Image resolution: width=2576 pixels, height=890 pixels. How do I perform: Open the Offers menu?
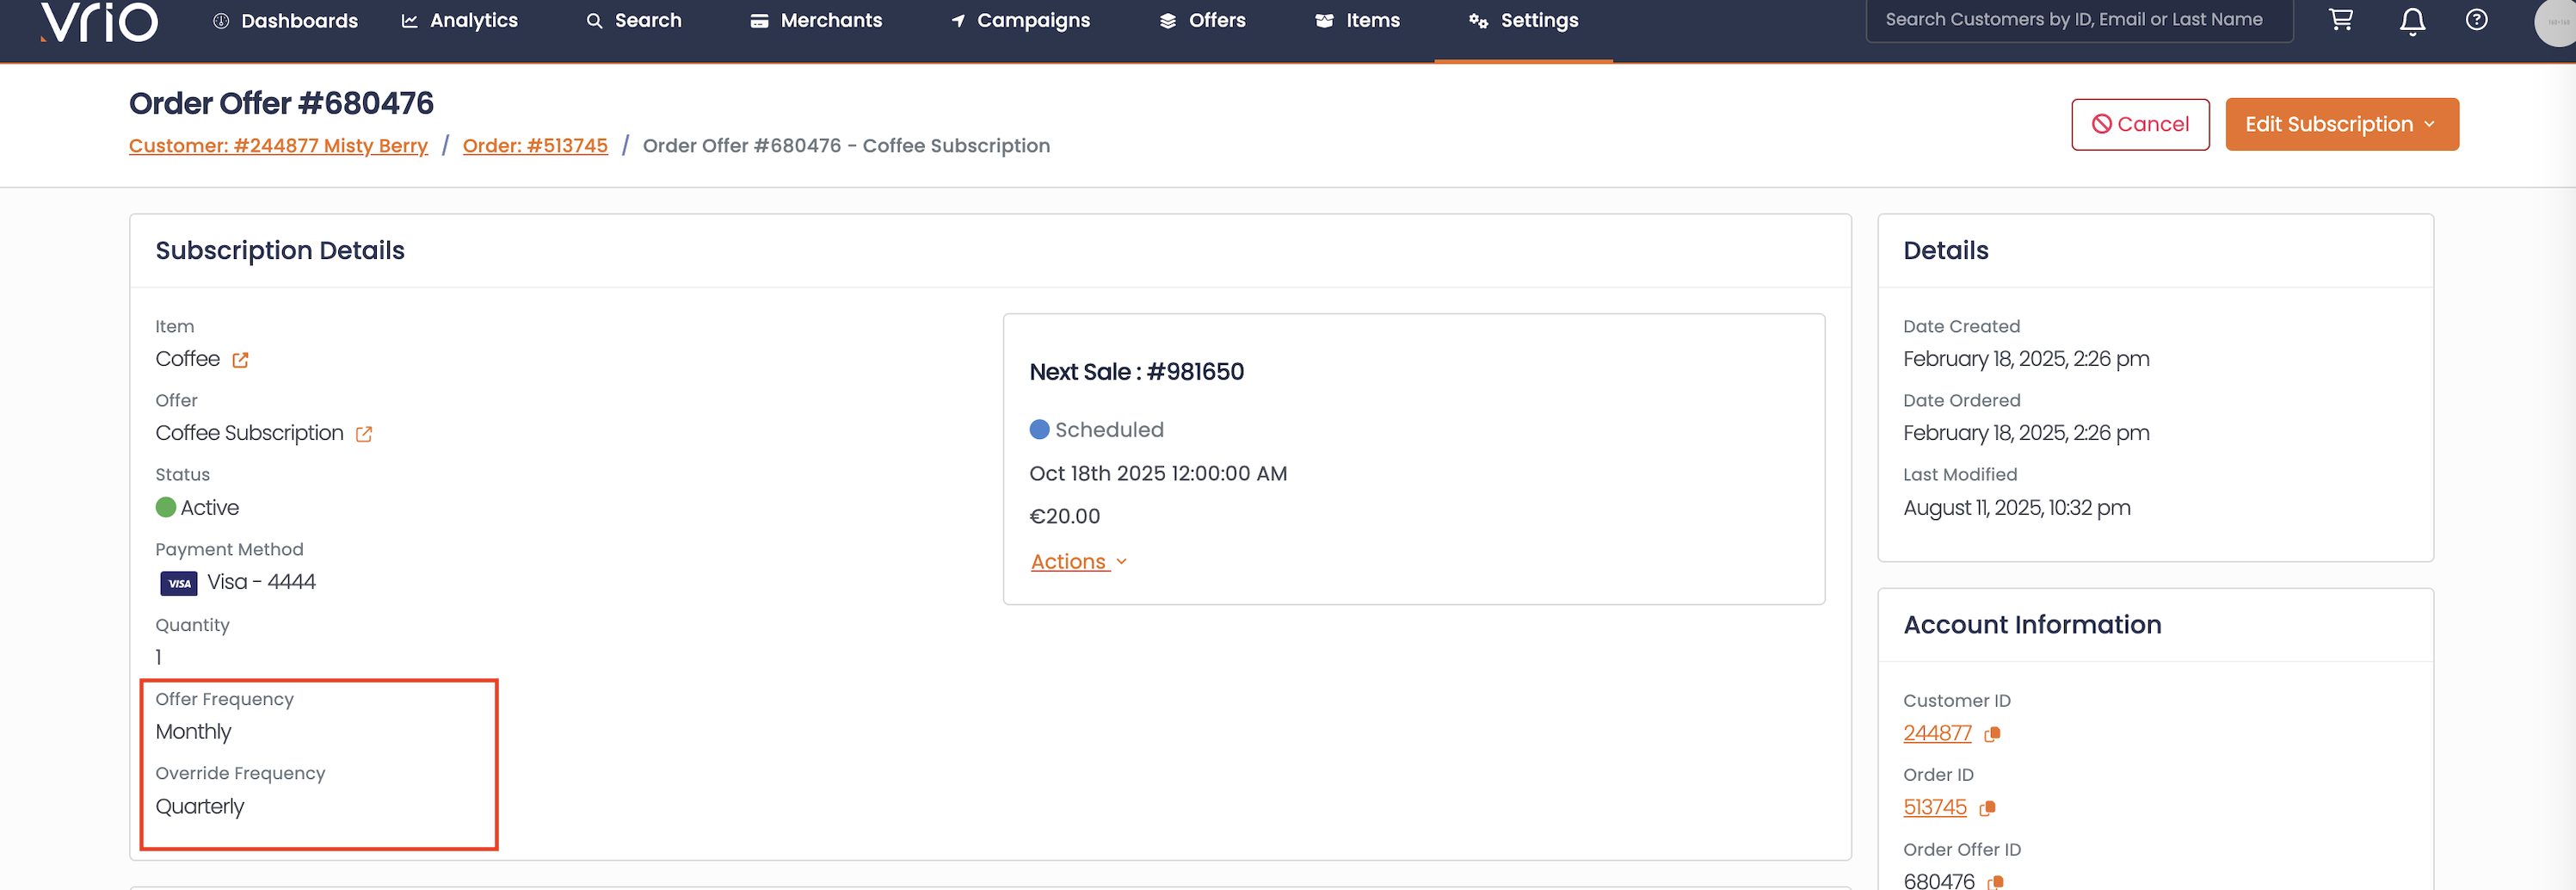pyautogui.click(x=1202, y=21)
